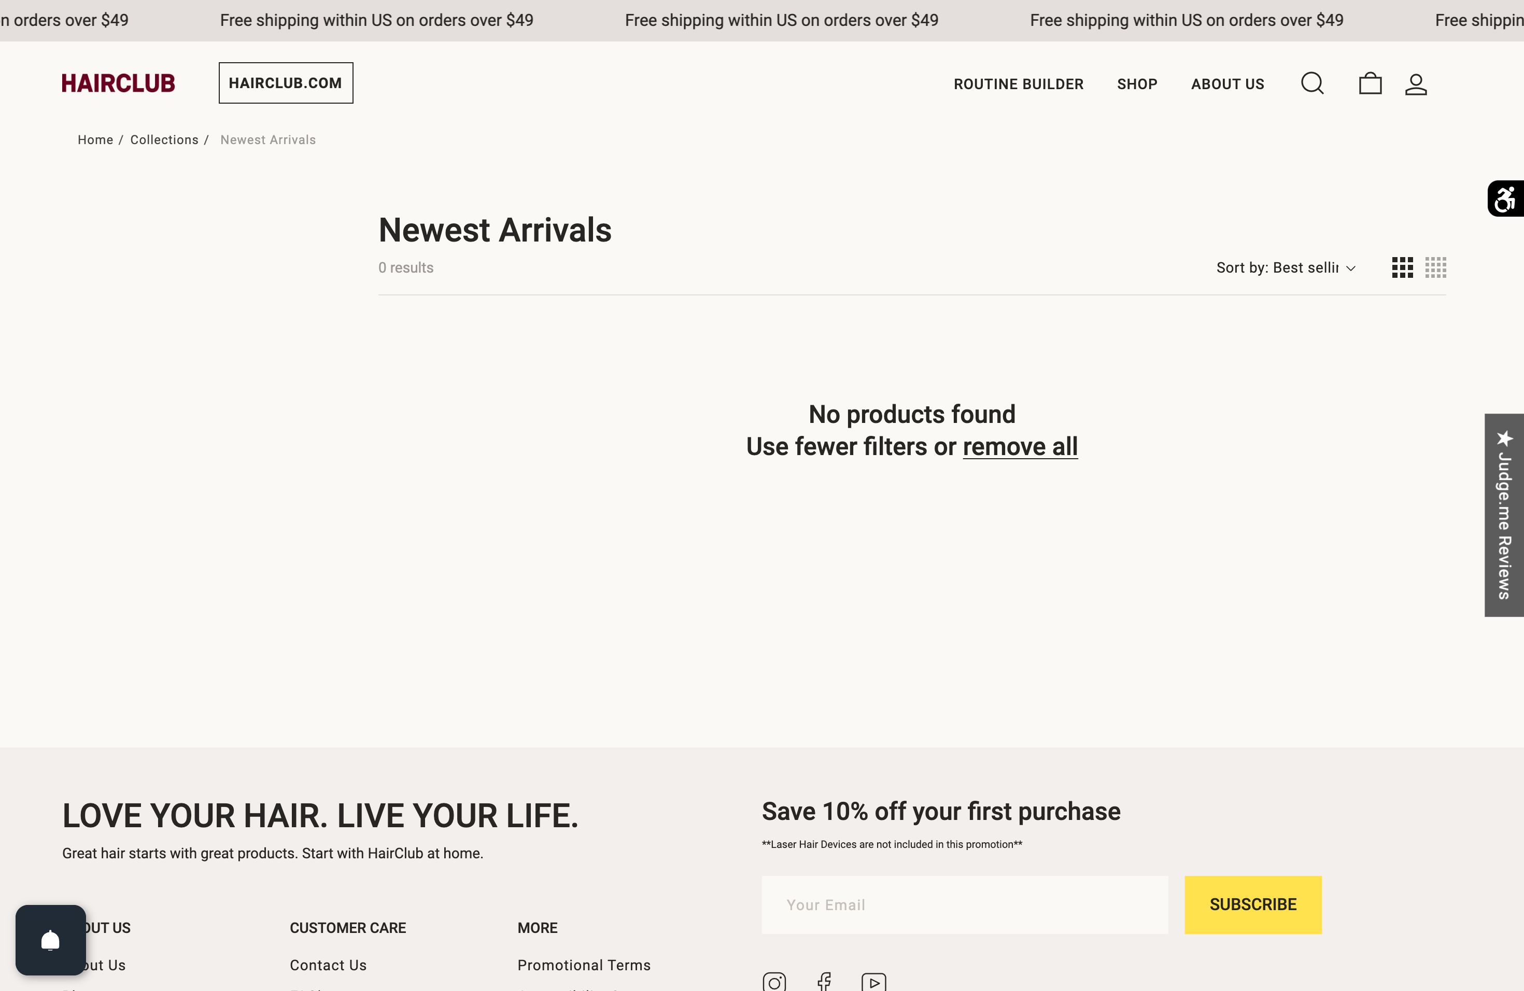
Task: Switch to small grid view
Action: 1436,267
